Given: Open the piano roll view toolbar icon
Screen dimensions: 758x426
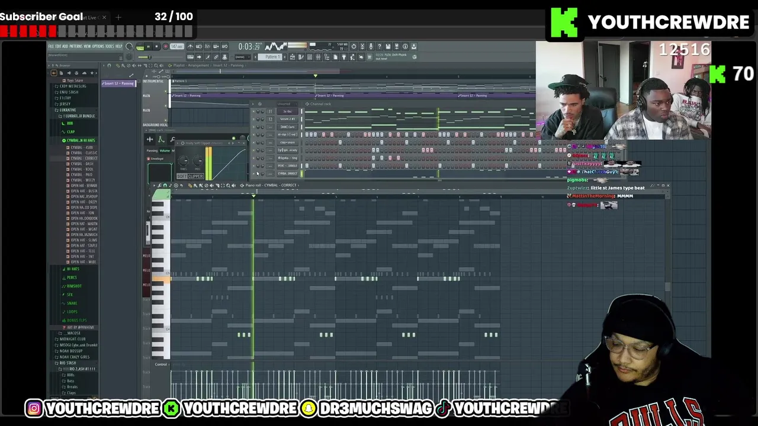Looking at the screenshot, I should [301, 57].
